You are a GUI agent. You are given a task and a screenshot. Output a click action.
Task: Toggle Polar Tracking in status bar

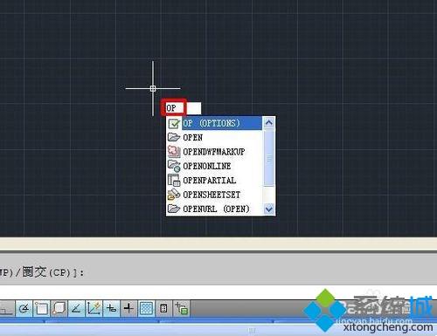(x=24, y=309)
